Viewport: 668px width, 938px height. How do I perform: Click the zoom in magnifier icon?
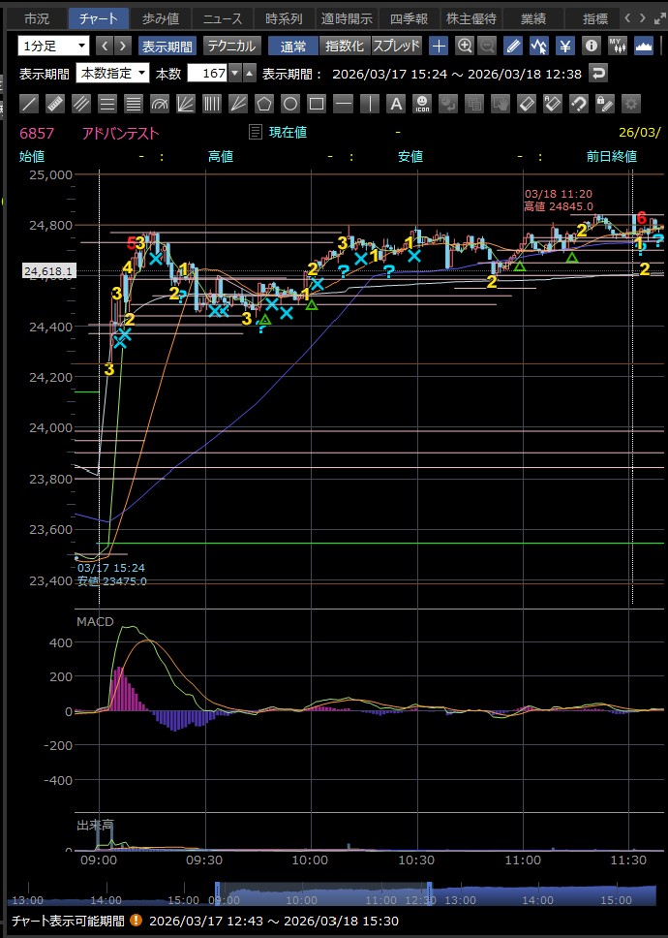click(x=465, y=46)
